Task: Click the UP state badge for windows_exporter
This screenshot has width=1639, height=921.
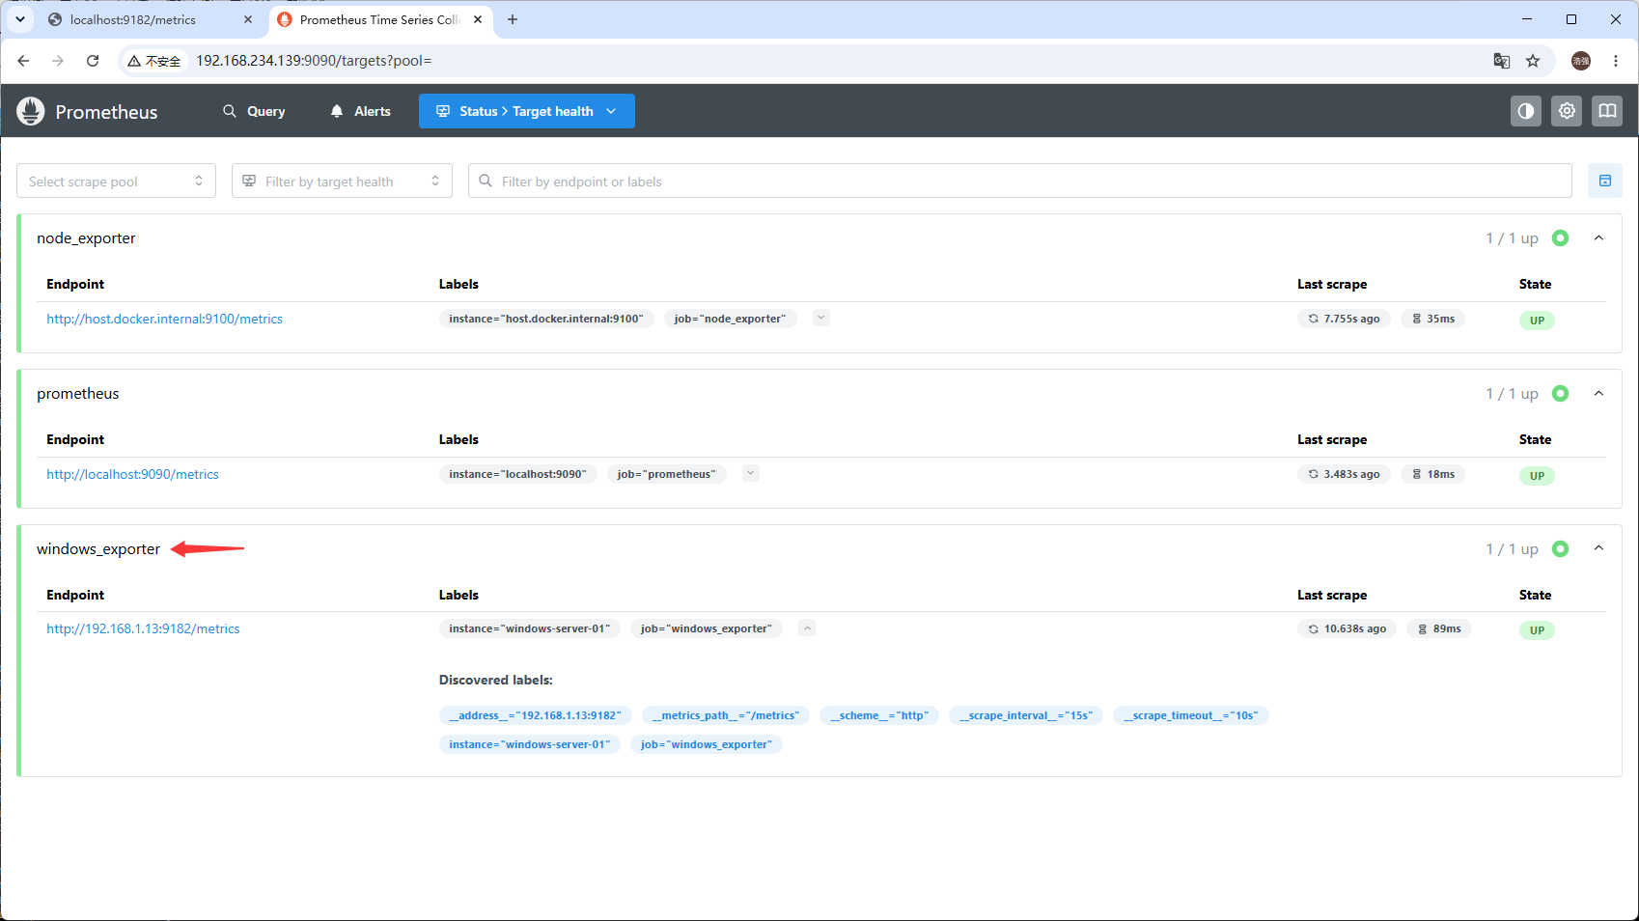Action: [x=1537, y=630]
